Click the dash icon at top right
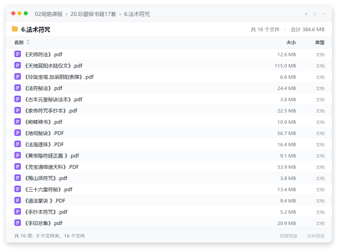Image resolution: width=337 pixels, height=250 pixels. [324, 14]
